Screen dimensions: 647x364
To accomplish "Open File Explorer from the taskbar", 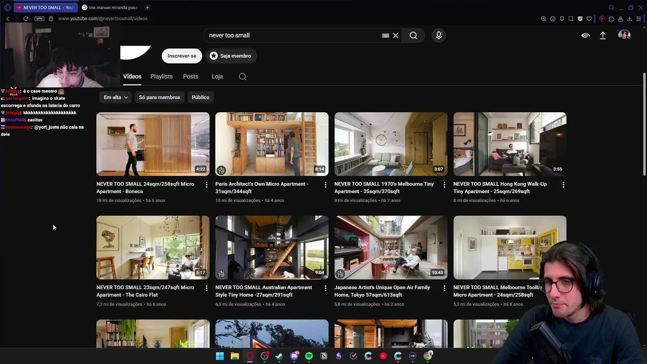I will pos(235,356).
